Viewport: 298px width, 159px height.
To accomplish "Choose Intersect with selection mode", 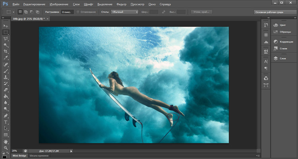I will (x=37, y=12).
